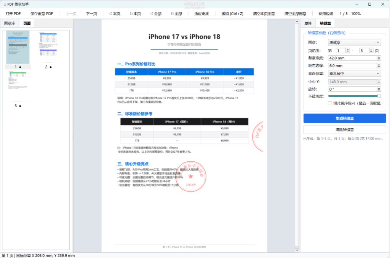
Task: Click the 整章宽度 field showing 42.0 mm
Action: [x=352, y=58]
